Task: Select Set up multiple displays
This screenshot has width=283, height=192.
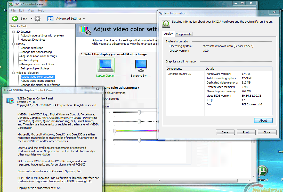Action: (35, 68)
